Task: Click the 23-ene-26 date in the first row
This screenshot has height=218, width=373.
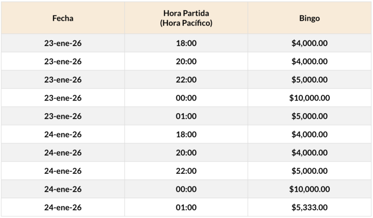Action: [x=63, y=43]
